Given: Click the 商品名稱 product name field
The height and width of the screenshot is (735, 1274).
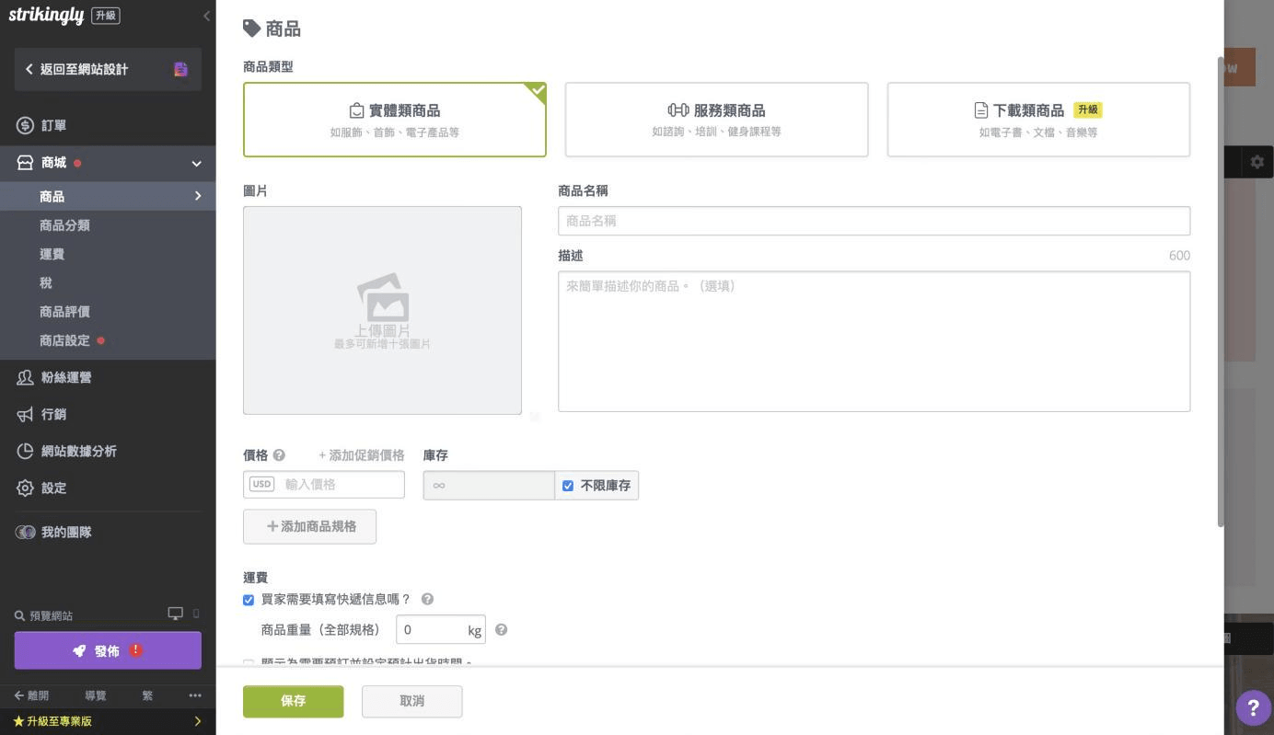Looking at the screenshot, I should (x=873, y=221).
